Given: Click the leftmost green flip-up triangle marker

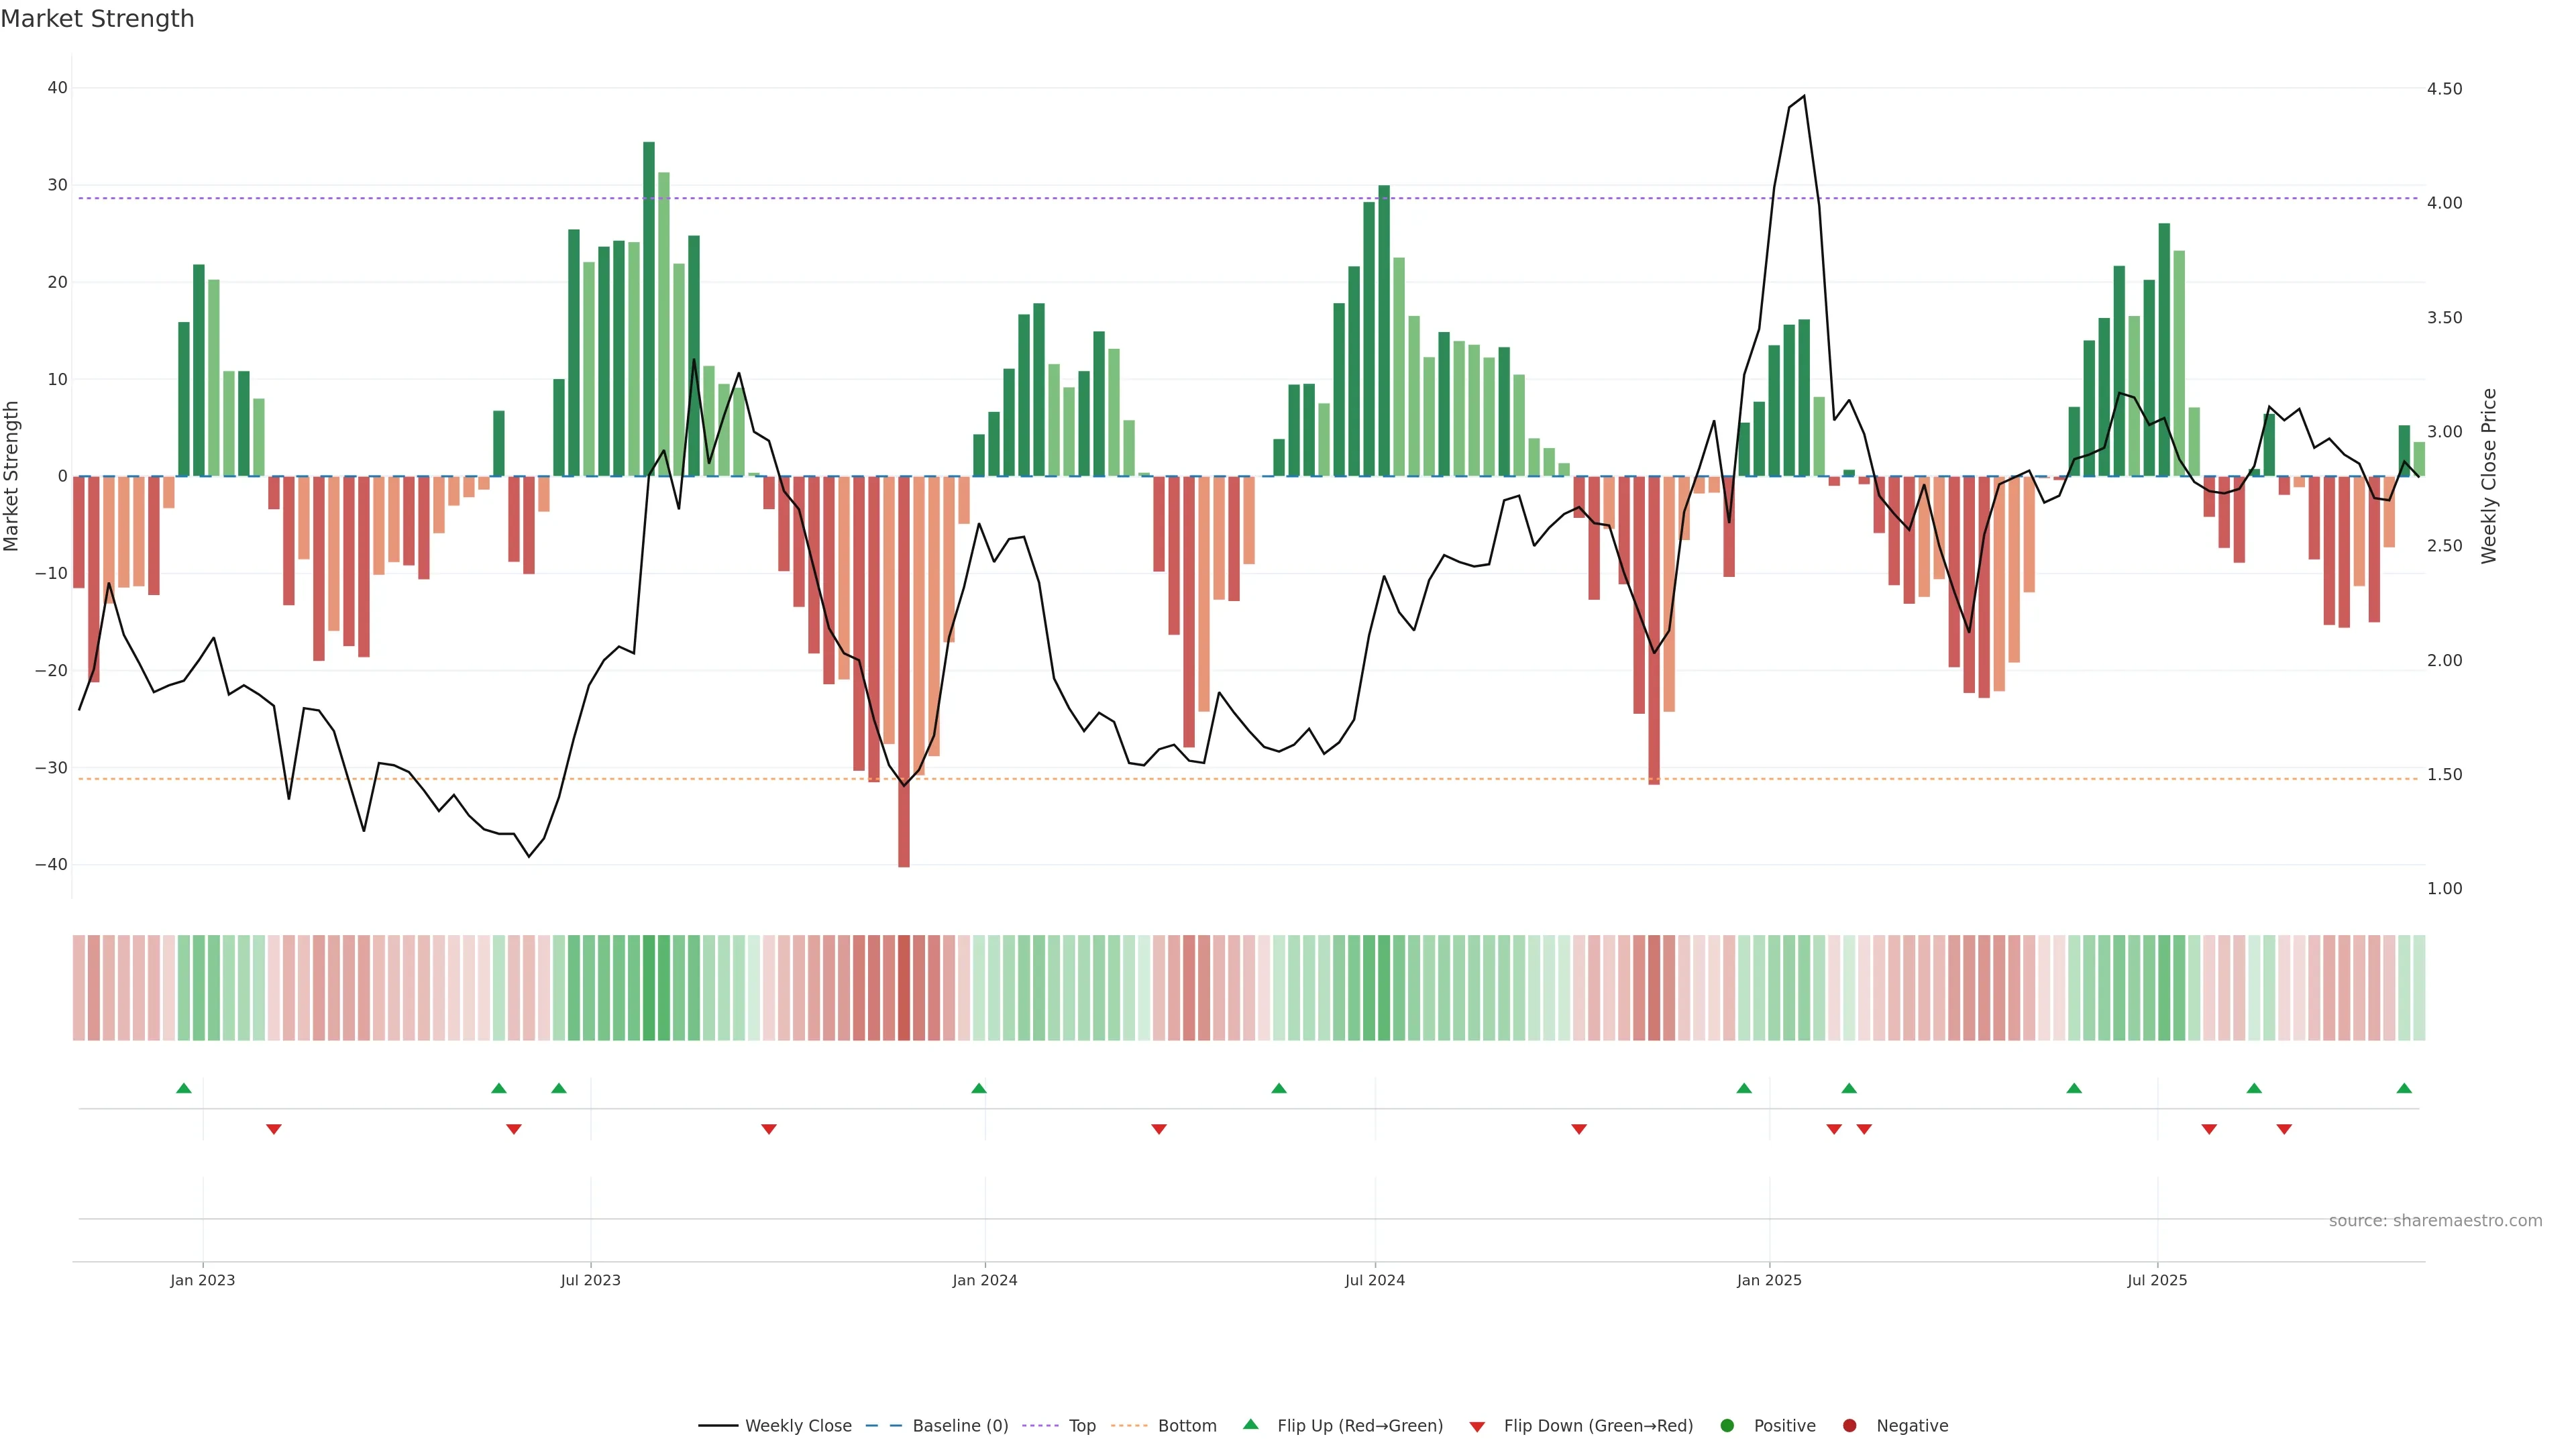Looking at the screenshot, I should [184, 1088].
